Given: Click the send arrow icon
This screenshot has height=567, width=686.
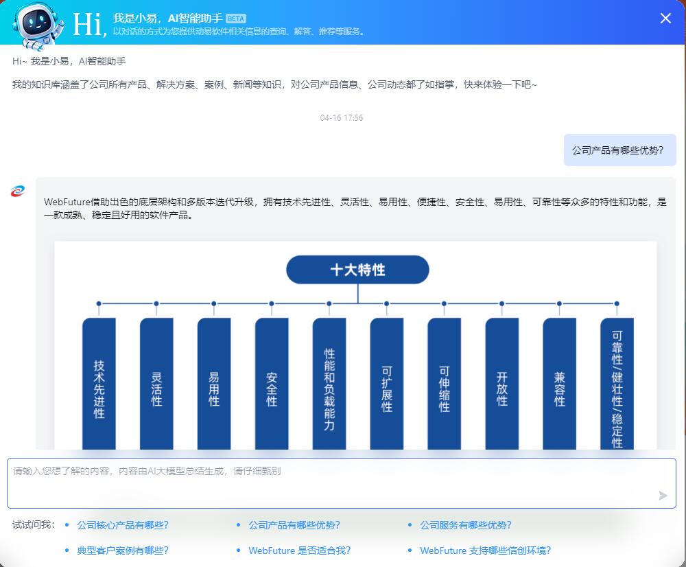Looking at the screenshot, I should 663,495.
